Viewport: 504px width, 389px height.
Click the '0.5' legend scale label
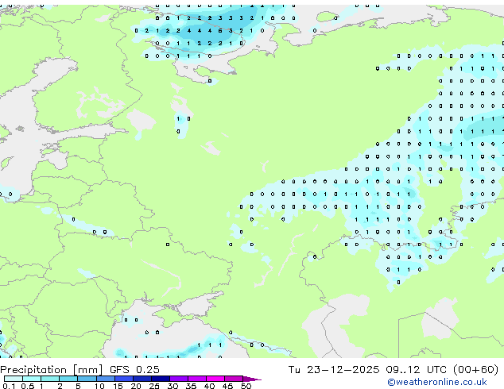pos(27,386)
